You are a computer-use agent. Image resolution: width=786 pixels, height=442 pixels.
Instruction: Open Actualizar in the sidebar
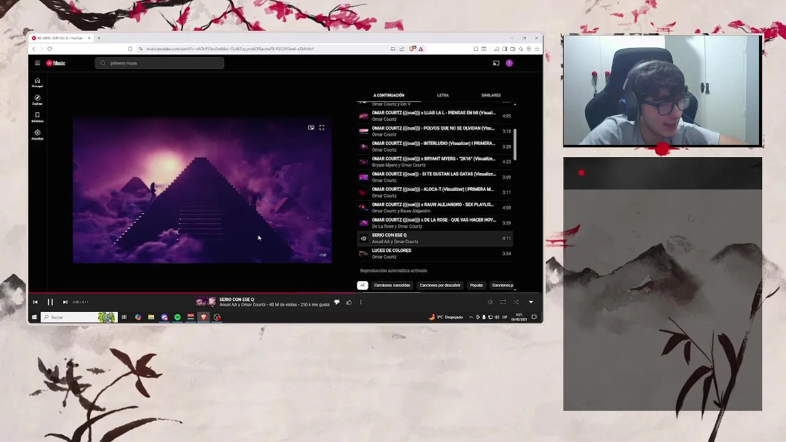coord(37,134)
